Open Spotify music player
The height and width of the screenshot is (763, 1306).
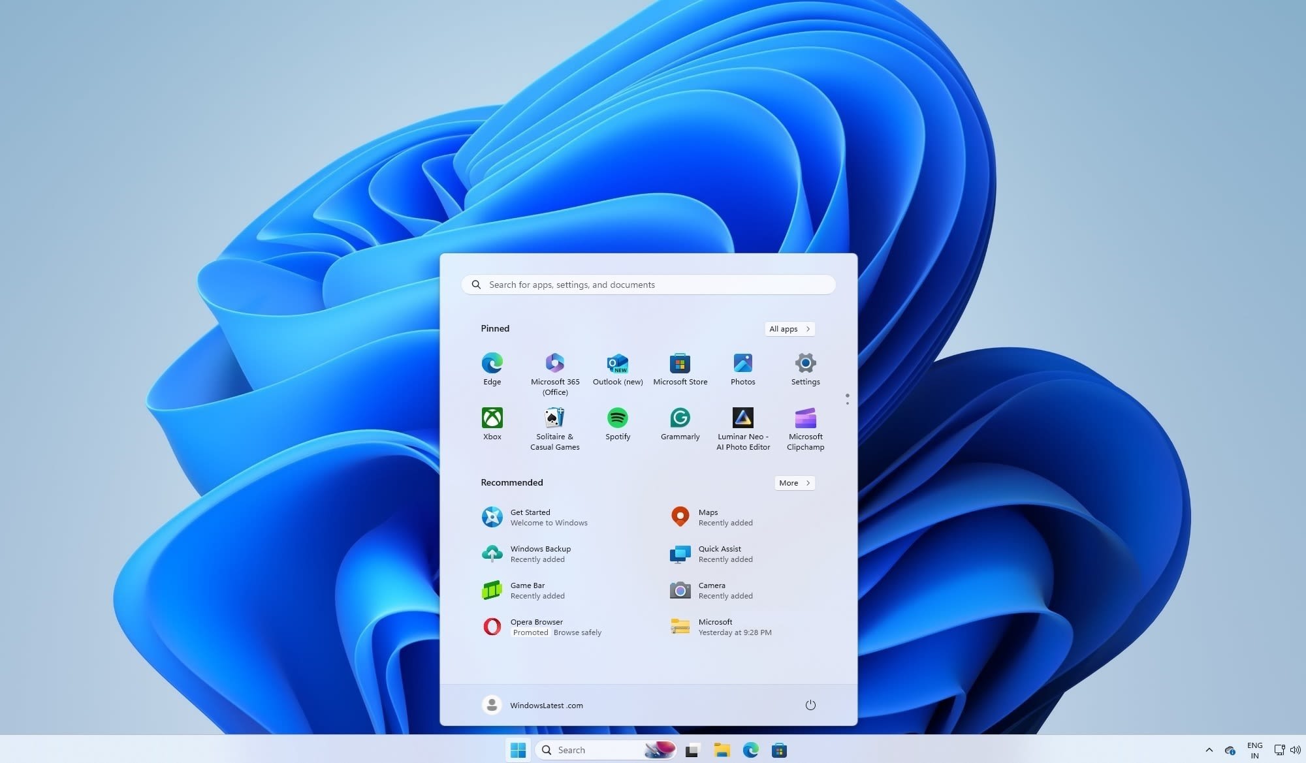(617, 418)
